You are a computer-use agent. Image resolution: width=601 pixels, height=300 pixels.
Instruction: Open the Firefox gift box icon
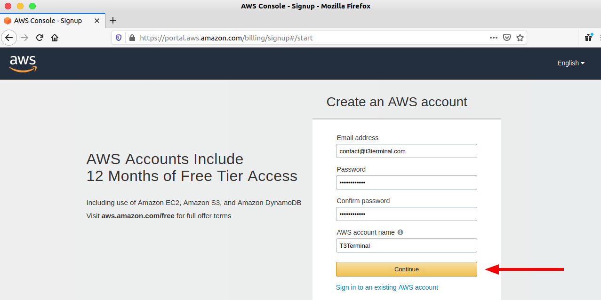(588, 38)
